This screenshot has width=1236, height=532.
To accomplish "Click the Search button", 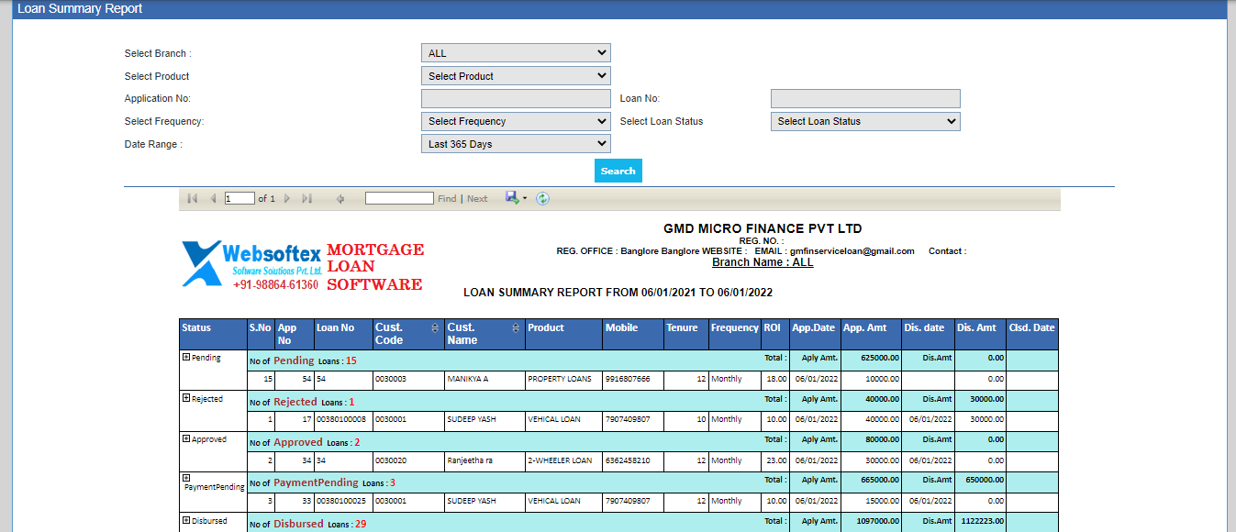I will coord(618,171).
